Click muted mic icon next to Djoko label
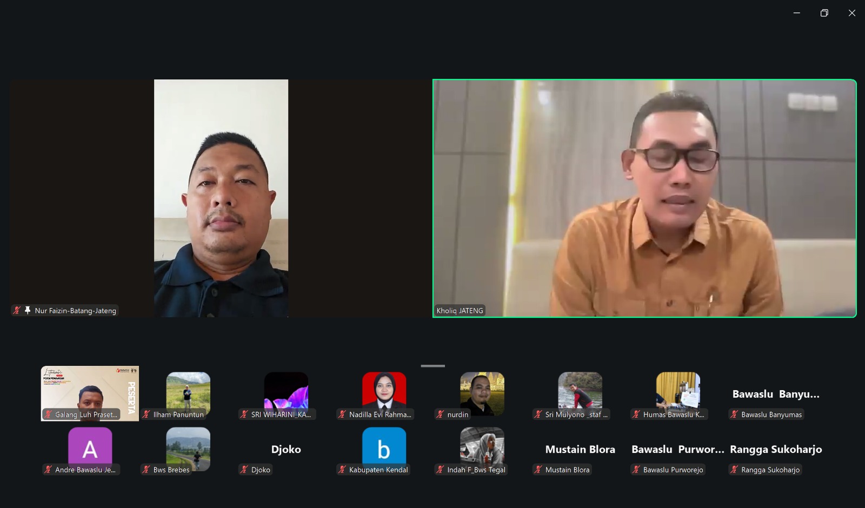 point(244,470)
